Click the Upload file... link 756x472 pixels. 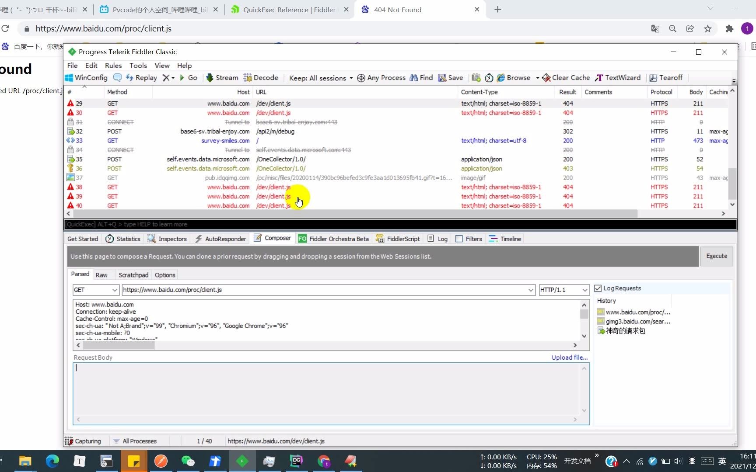(570, 357)
